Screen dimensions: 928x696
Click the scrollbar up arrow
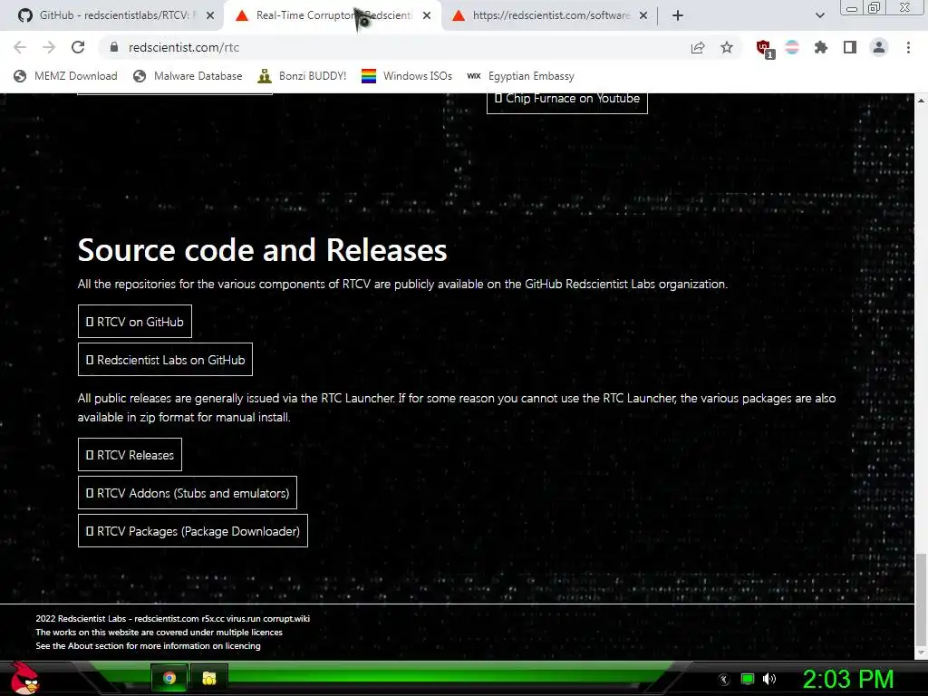pos(922,100)
